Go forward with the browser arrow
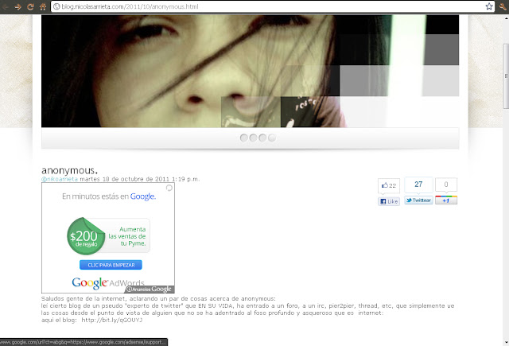 point(18,7)
